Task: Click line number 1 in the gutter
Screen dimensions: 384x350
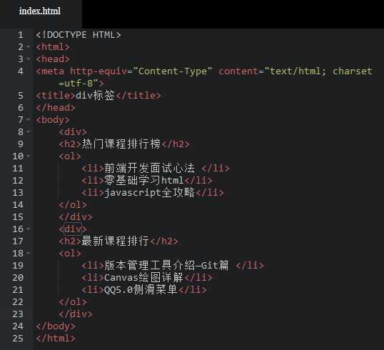Action: pos(20,35)
